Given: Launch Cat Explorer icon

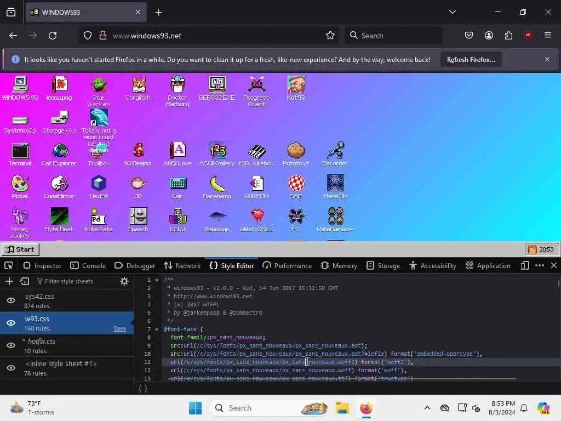Looking at the screenshot, I should pos(59,154).
